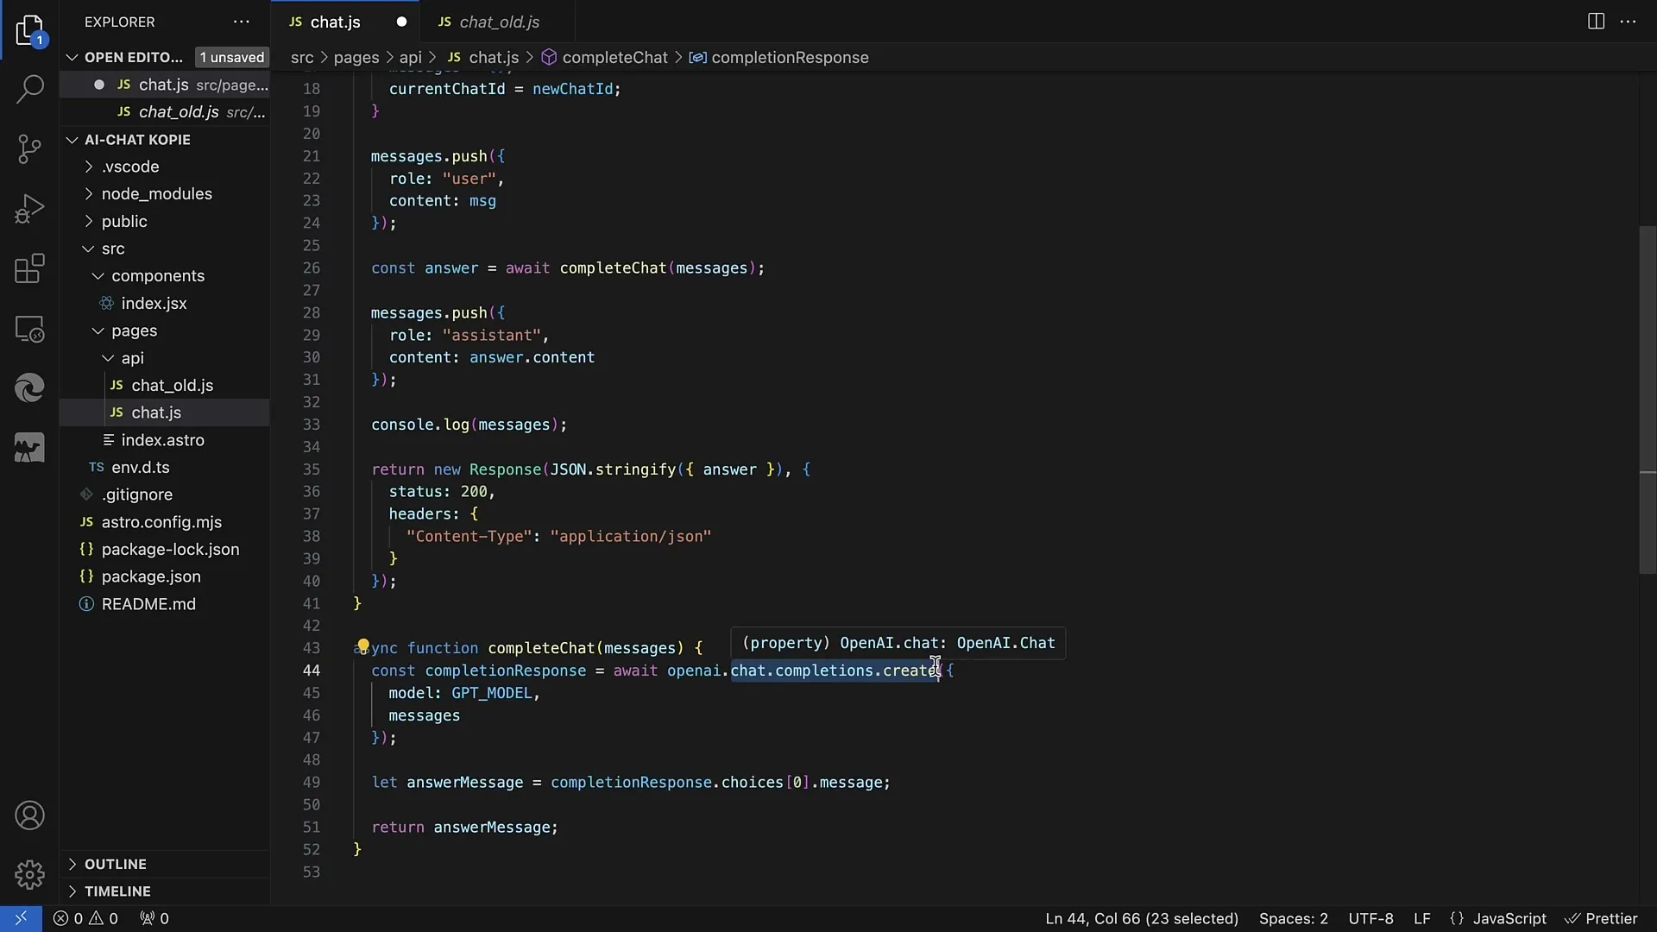Click the completionResponse breadcrumb symbol
Screen dimensions: 1657x932
[x=779, y=58]
